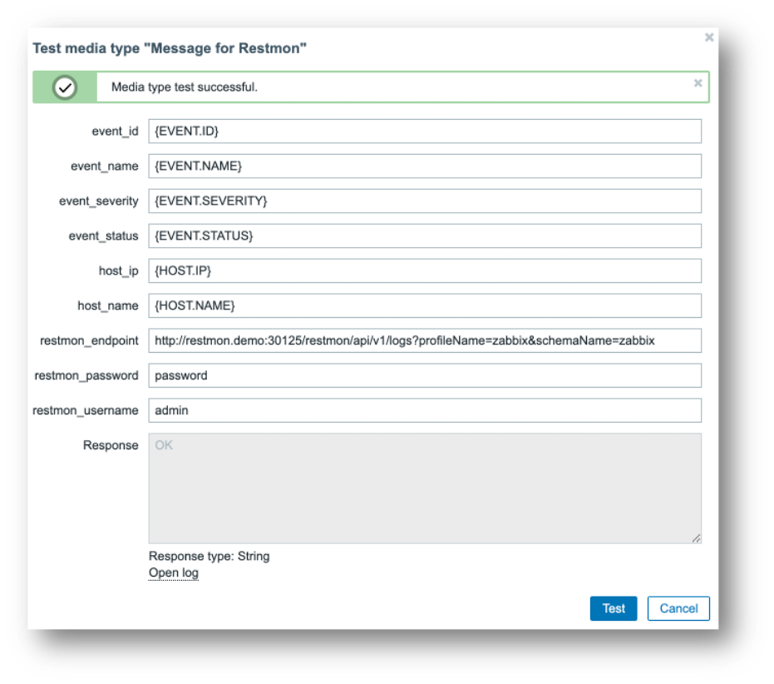Click into the event_status field
Screen dimensions: 774x684
tap(424, 236)
